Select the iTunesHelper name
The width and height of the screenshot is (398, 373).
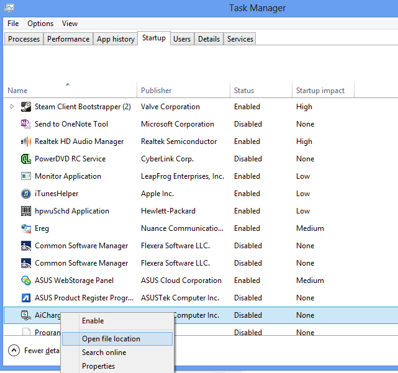pyautogui.click(x=57, y=194)
